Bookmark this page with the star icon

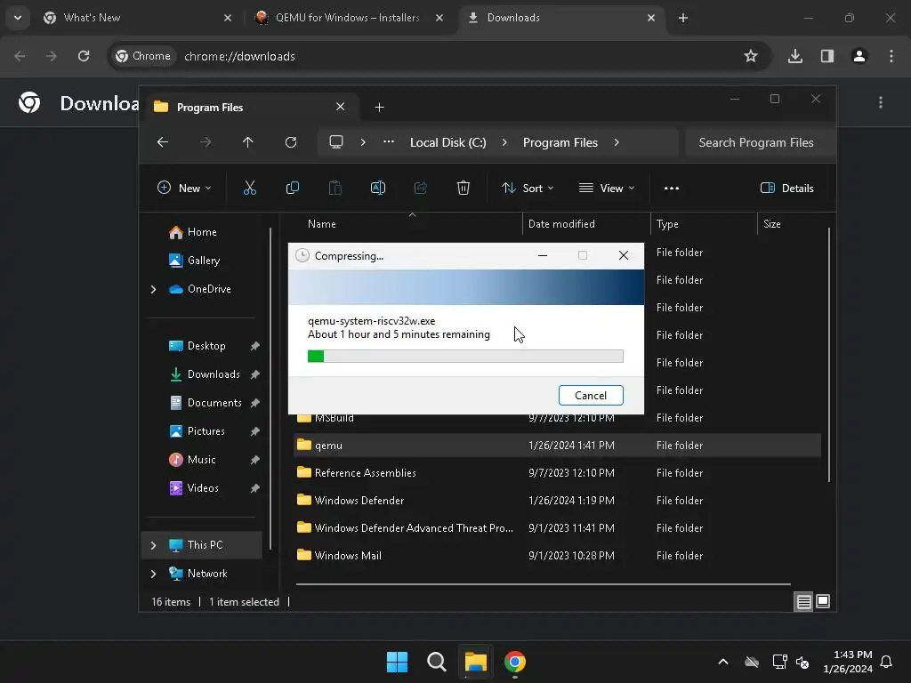pos(751,56)
